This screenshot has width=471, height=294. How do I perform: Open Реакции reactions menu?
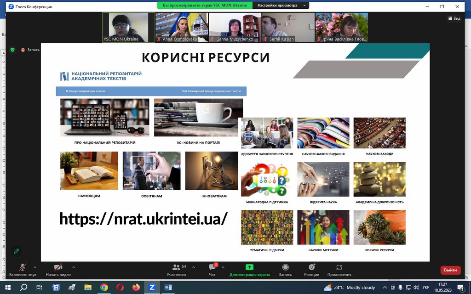(x=311, y=268)
